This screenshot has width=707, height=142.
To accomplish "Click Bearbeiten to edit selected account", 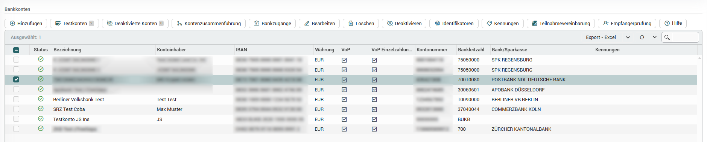I will point(319,23).
